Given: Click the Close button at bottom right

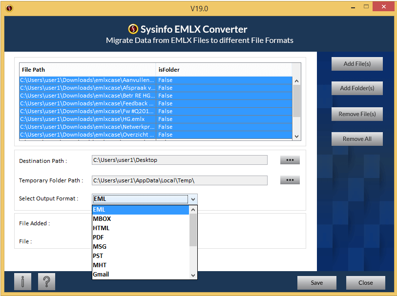Looking at the screenshot, I should (366, 283).
